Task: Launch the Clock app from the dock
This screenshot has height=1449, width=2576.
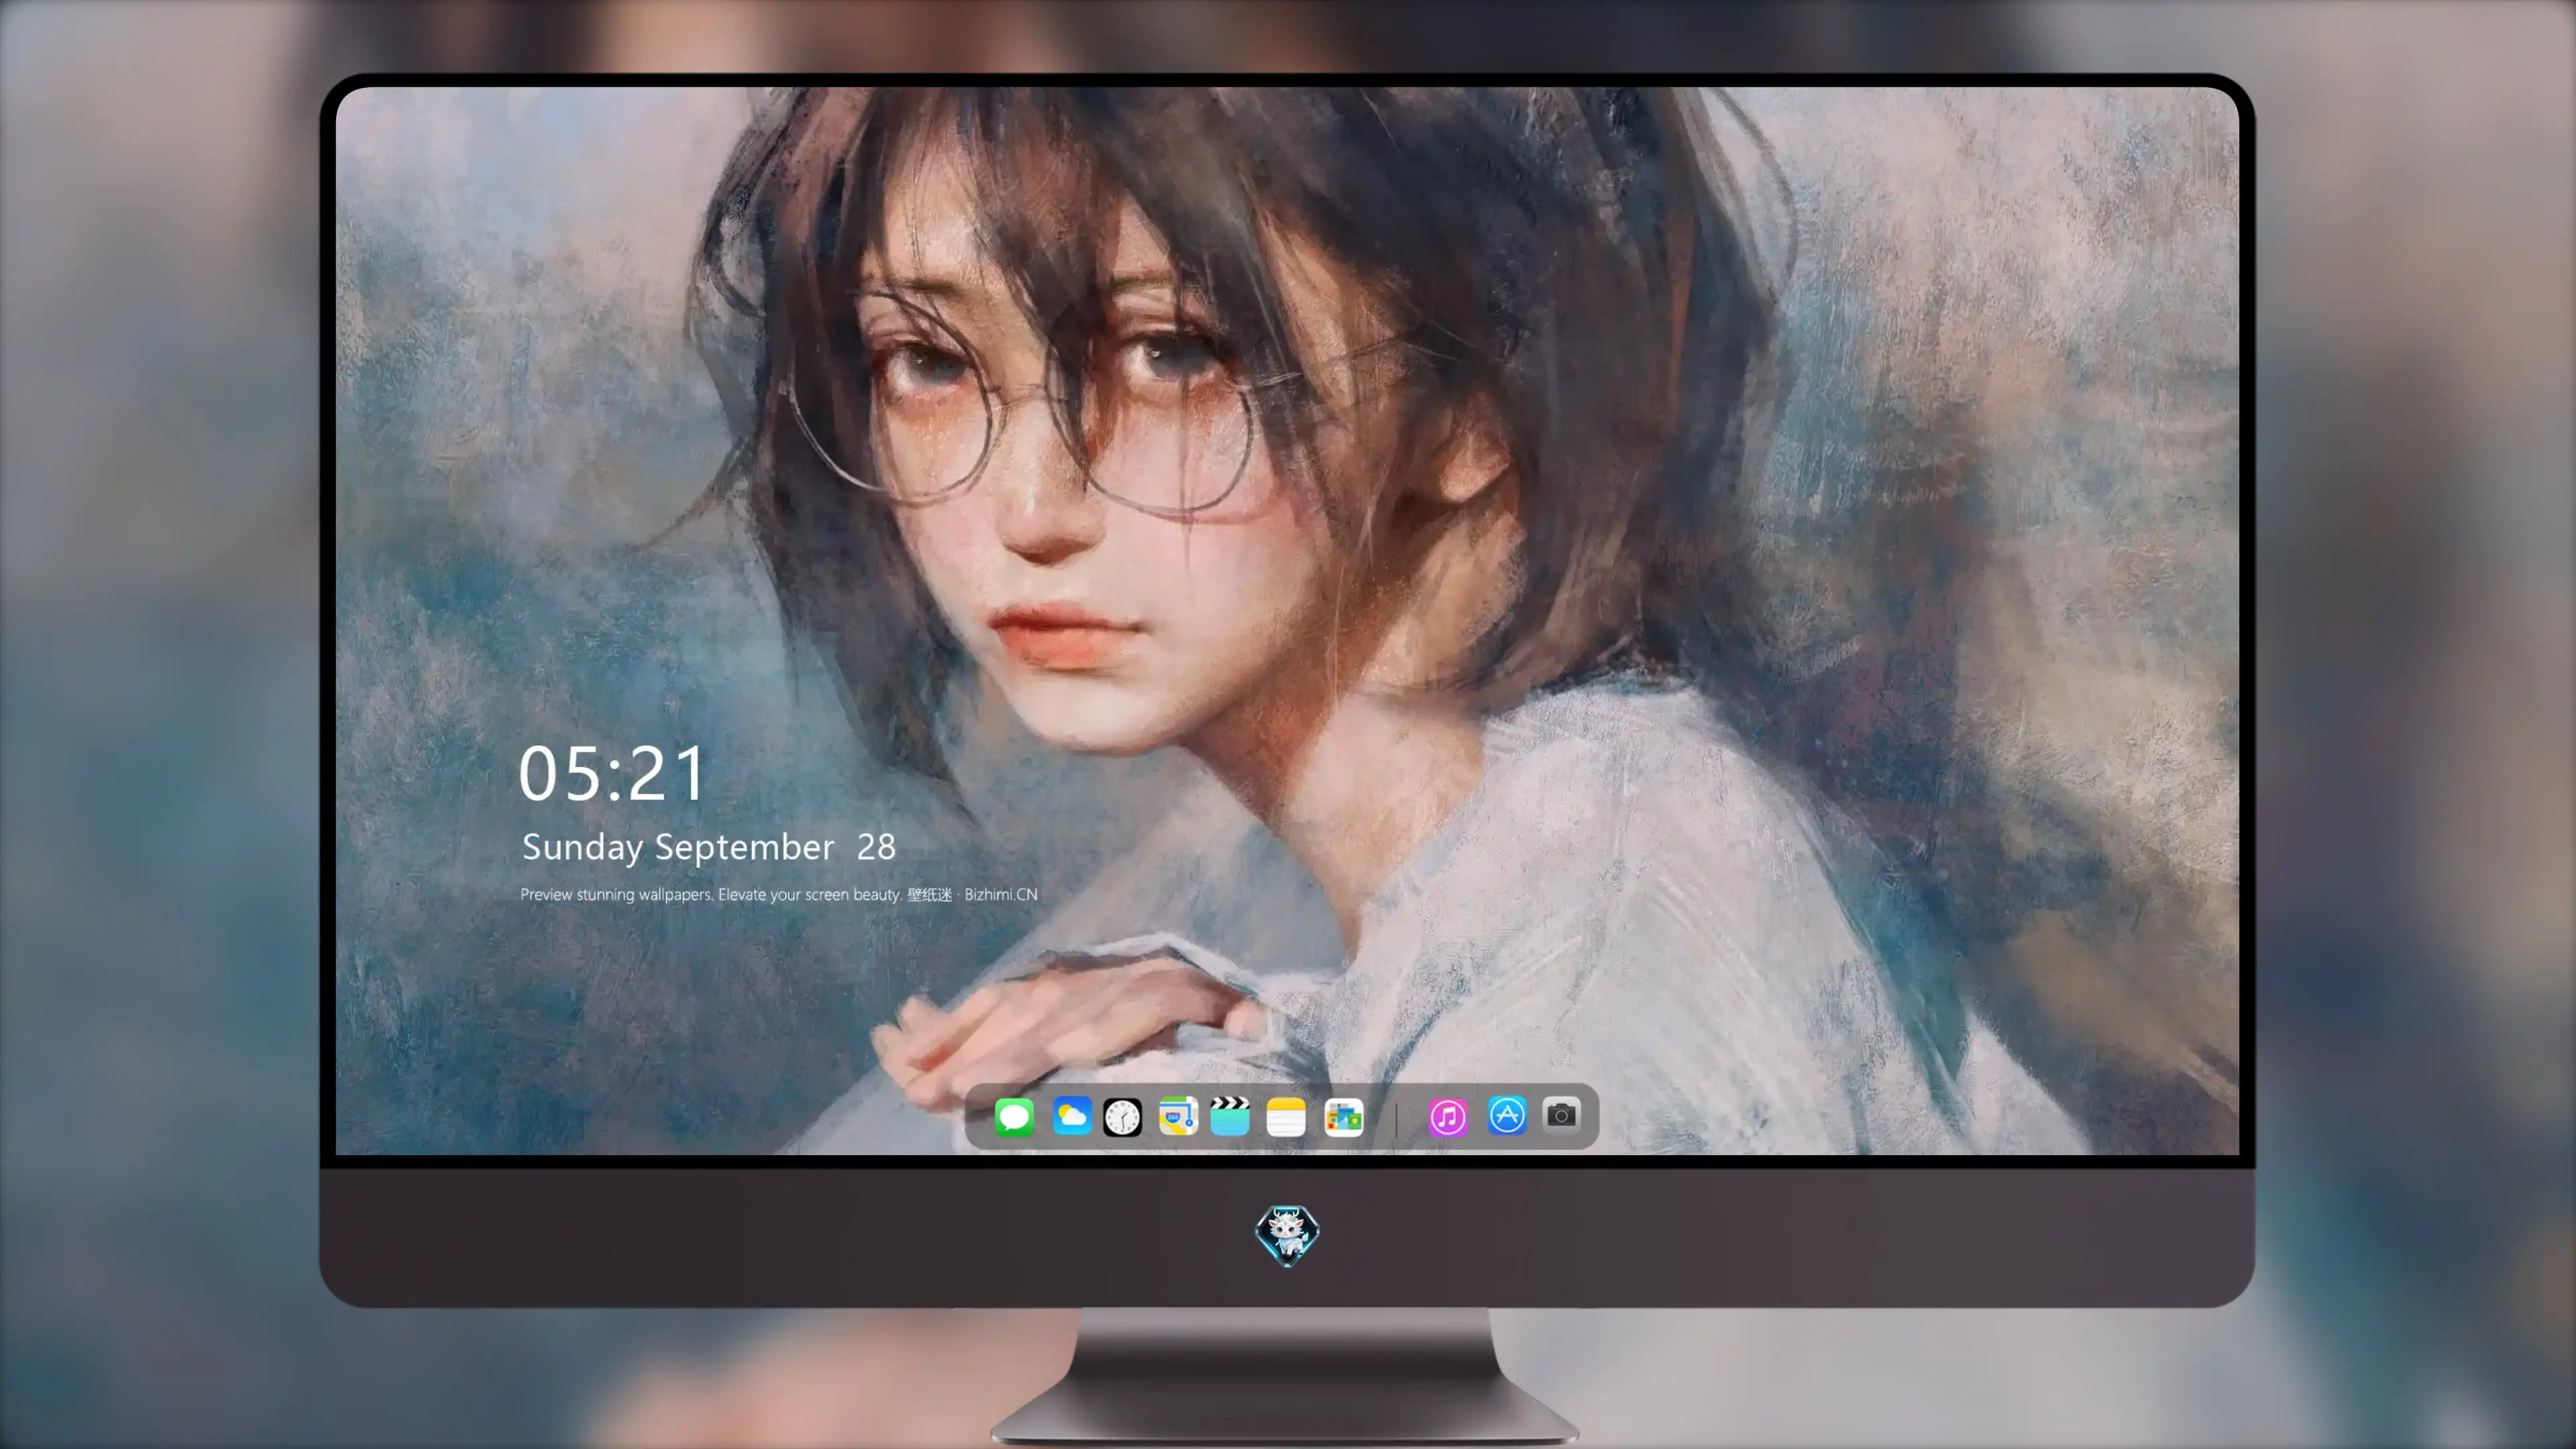Action: point(1122,1117)
